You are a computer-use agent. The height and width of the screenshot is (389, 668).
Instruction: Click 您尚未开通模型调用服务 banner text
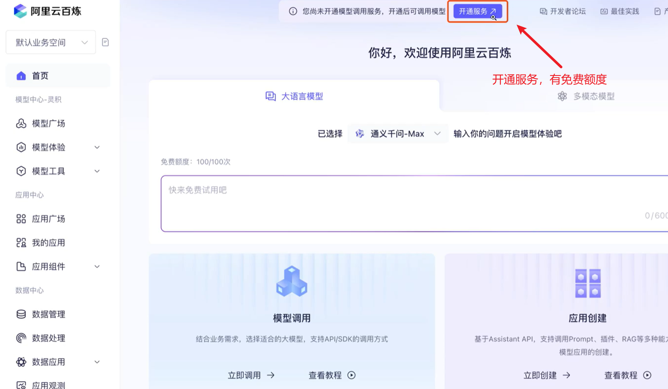374,11
